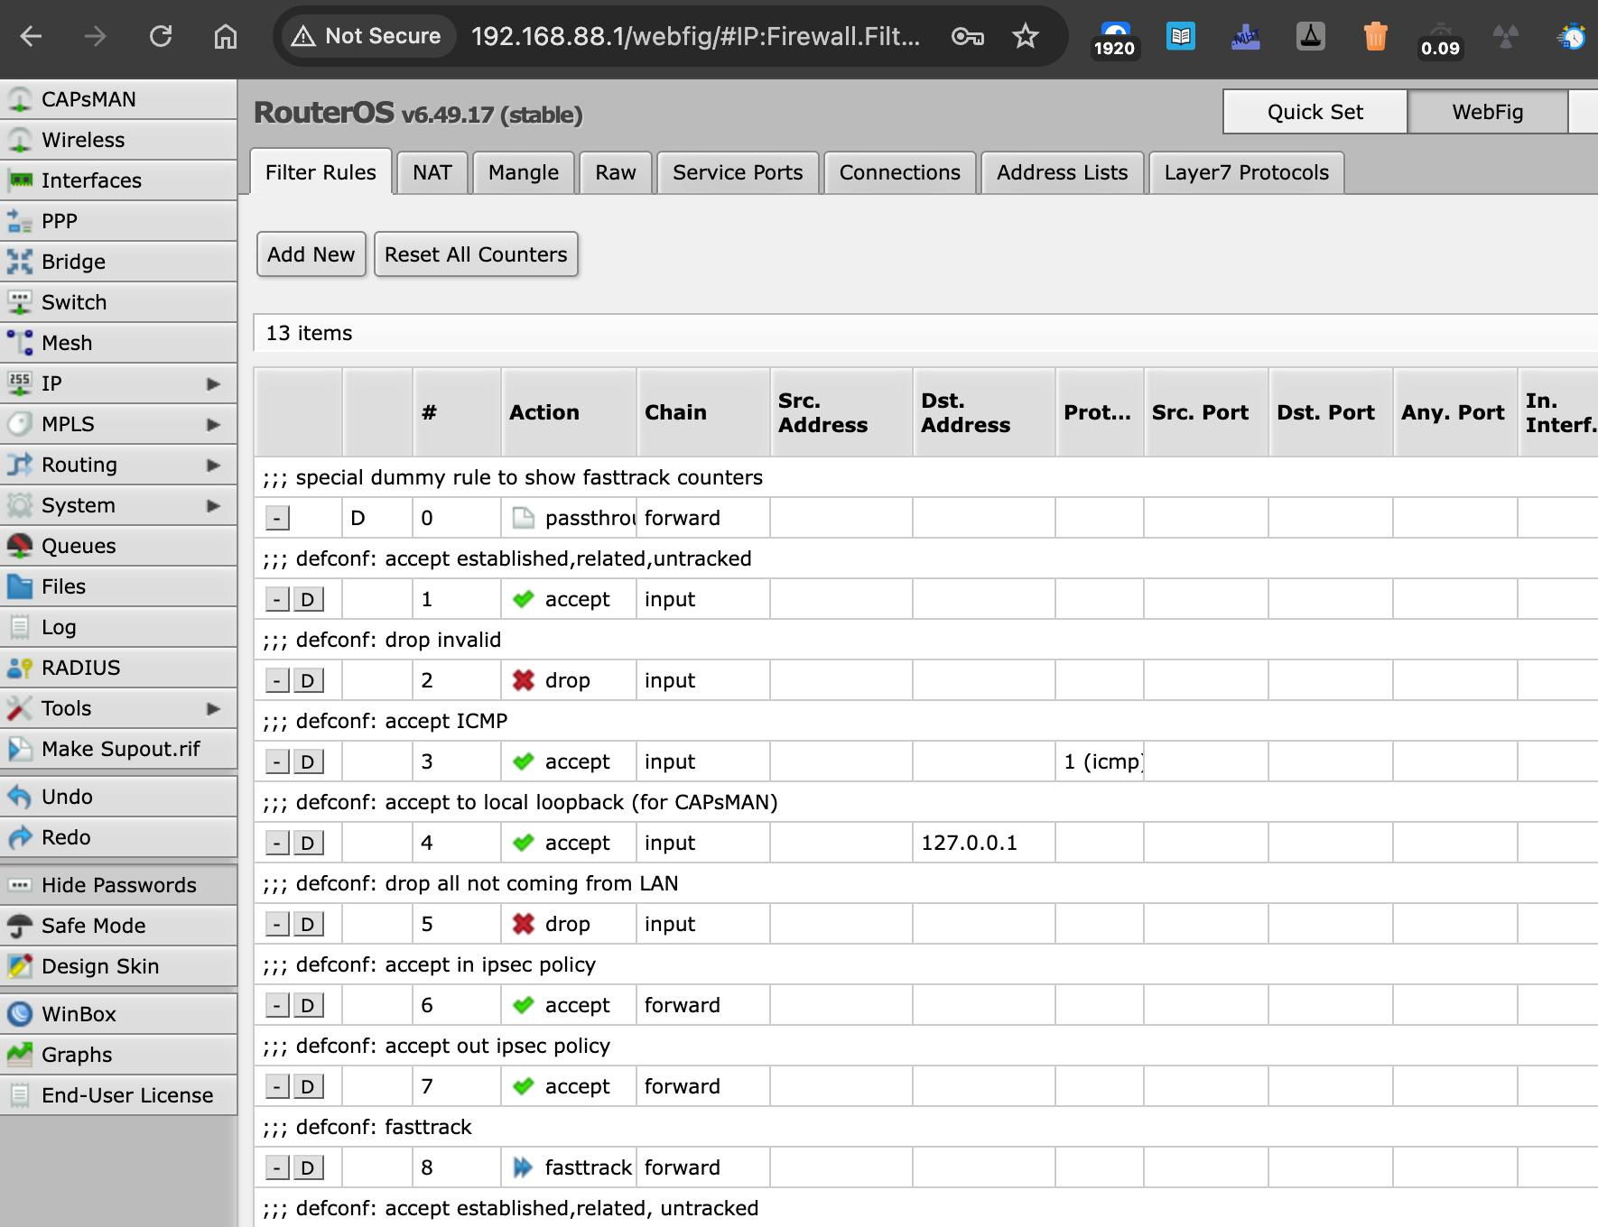Screen dimensions: 1598x1227
Task: Undo the last configuration change
Action: click(118, 797)
